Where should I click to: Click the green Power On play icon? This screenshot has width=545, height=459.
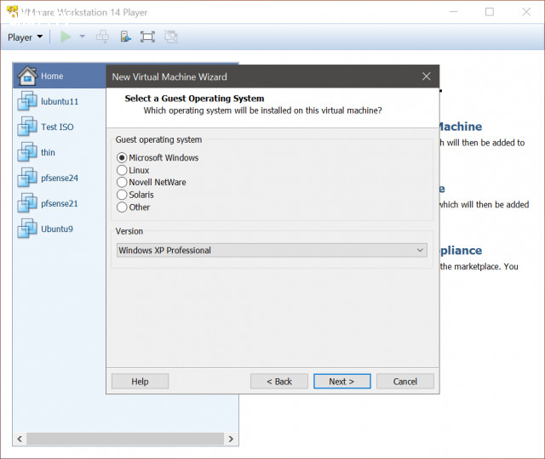(x=66, y=37)
